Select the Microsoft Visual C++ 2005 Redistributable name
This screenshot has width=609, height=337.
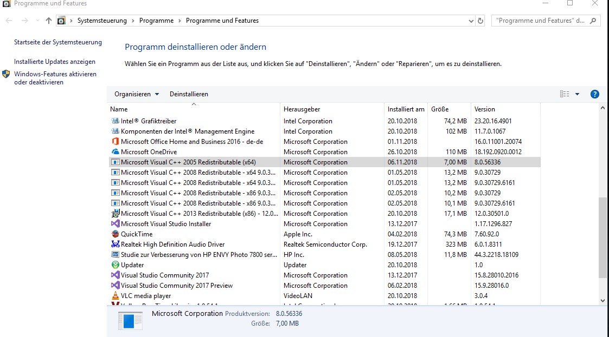click(188, 162)
